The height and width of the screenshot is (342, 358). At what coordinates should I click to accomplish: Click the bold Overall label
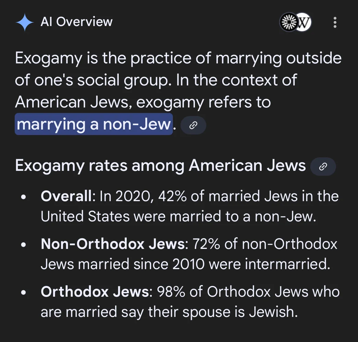(66, 196)
